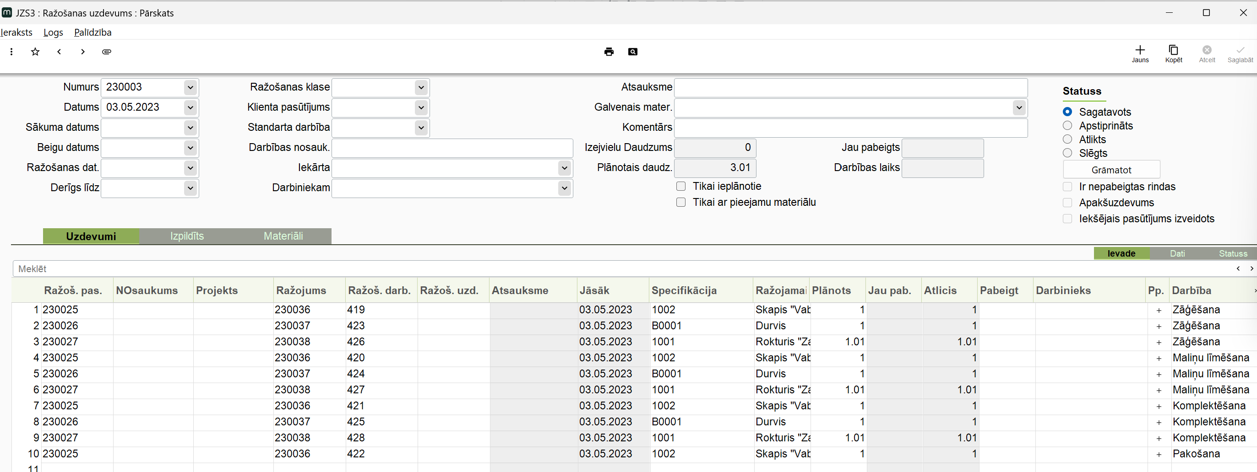This screenshot has height=472, width=1257.
Task: Expand Darbiniekam dropdown
Action: 564,188
